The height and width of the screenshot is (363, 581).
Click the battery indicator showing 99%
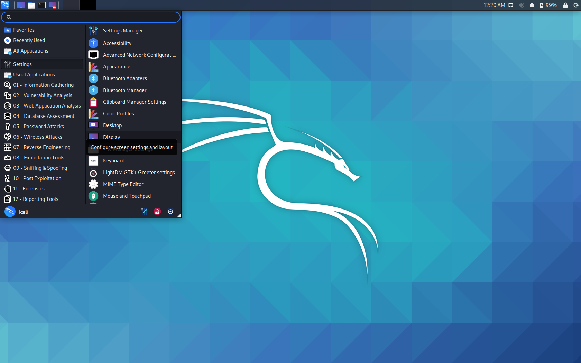point(545,5)
